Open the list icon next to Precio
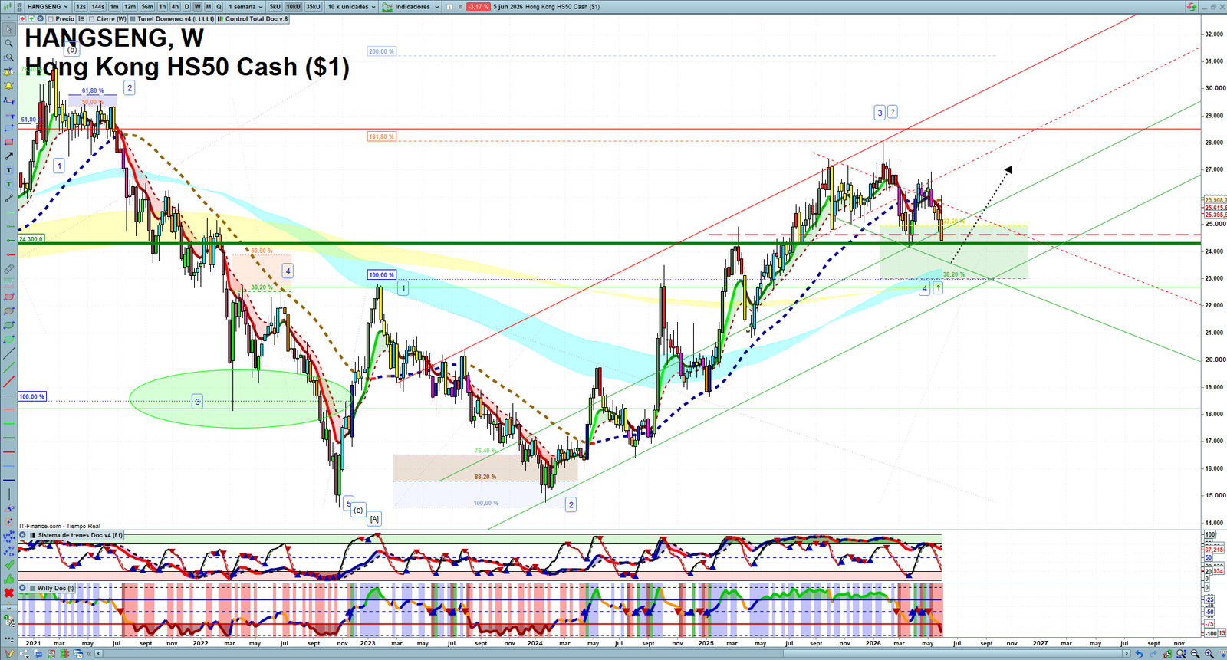 coord(81,18)
